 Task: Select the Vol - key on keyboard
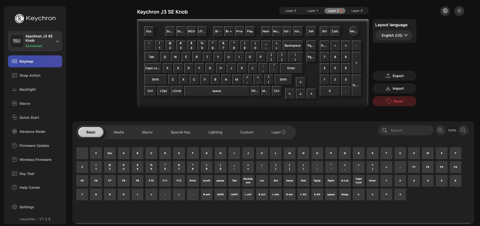(x=287, y=31)
